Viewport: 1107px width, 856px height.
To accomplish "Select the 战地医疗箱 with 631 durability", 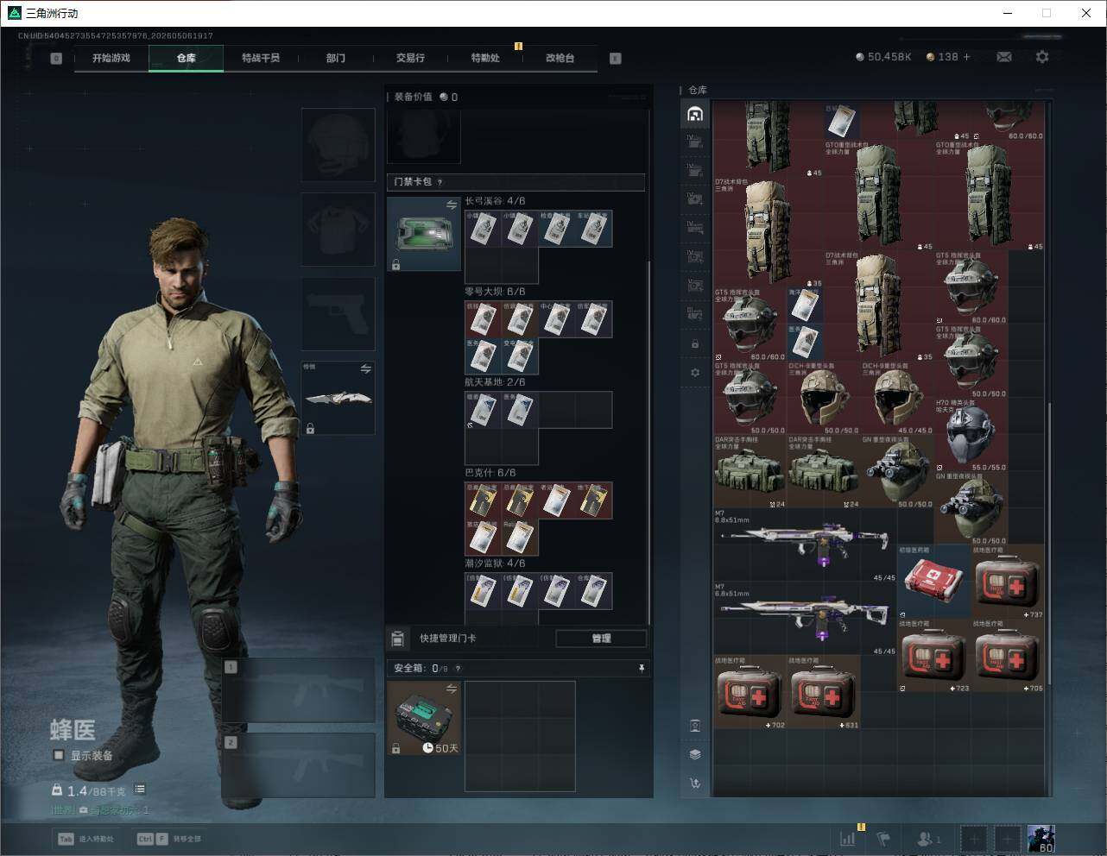I will (824, 692).
